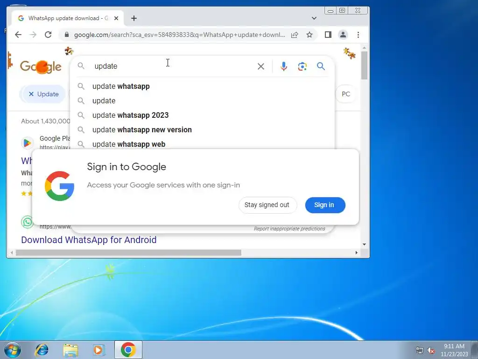Click the forward navigation arrow
This screenshot has height=359, width=478.
click(x=33, y=35)
